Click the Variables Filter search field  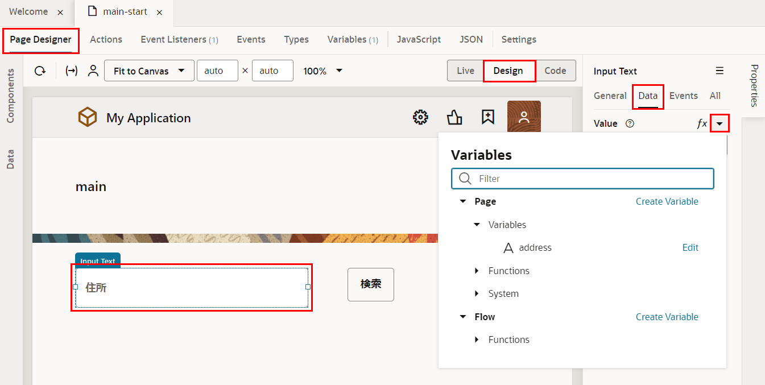(592, 179)
